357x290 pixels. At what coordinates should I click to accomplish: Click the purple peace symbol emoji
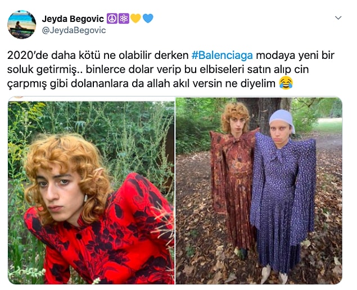tap(112, 19)
